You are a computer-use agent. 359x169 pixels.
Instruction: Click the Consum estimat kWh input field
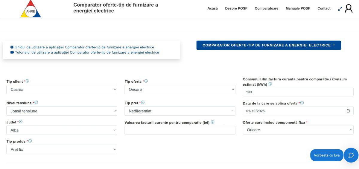click(x=298, y=92)
